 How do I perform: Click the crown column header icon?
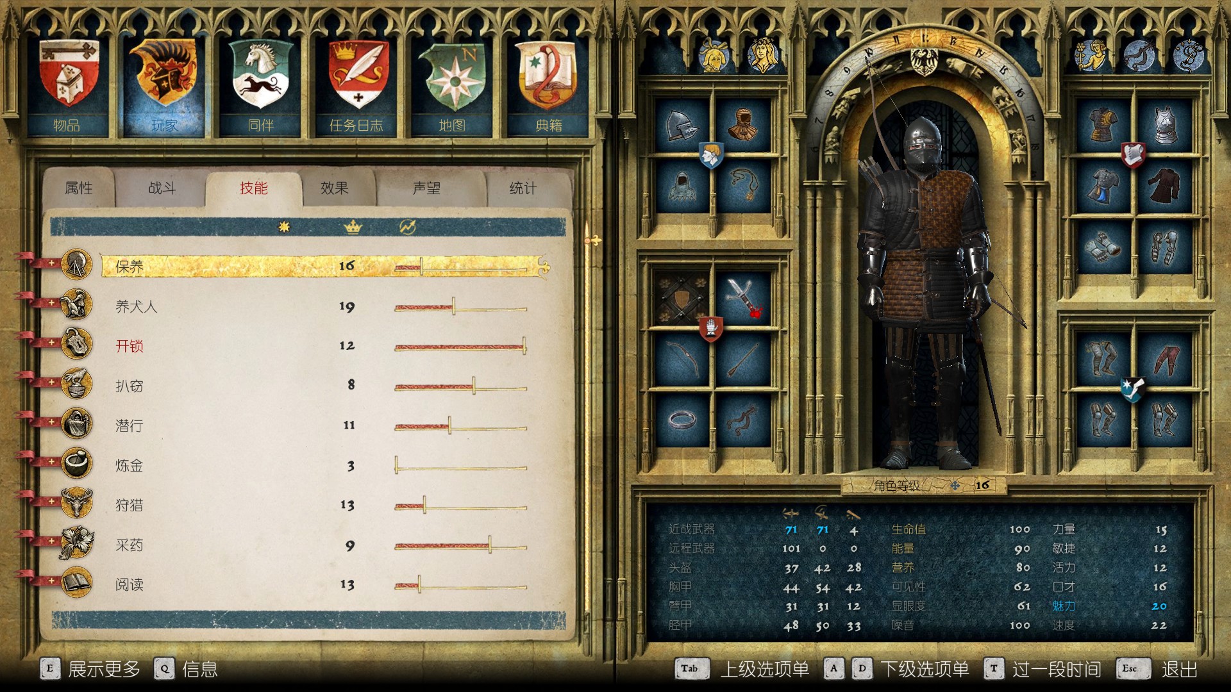click(353, 226)
